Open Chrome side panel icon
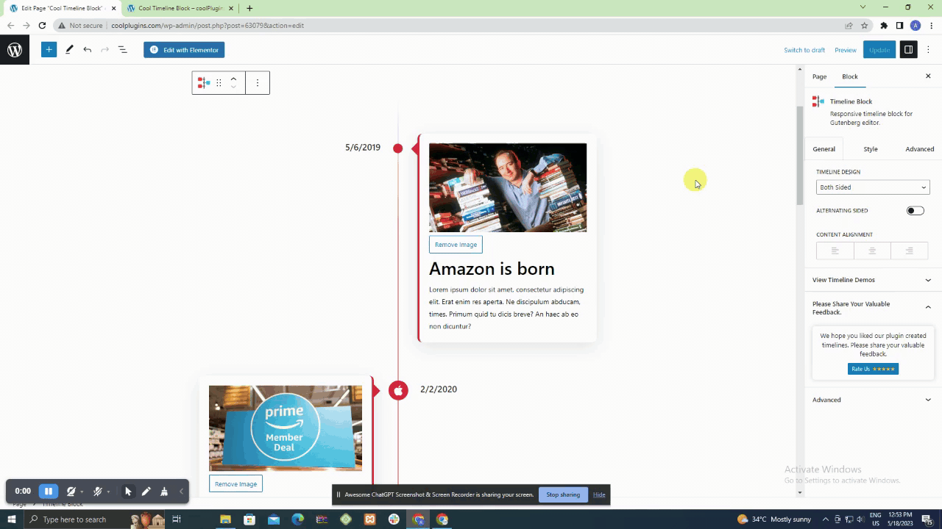This screenshot has height=529, width=942. [899, 25]
